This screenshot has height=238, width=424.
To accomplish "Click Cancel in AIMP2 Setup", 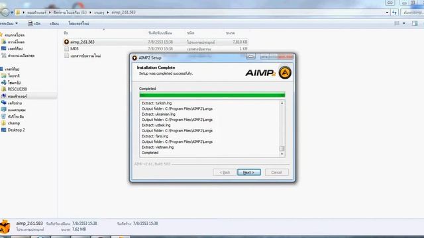I will click(277, 172).
